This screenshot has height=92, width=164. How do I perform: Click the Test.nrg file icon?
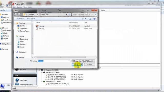click(37, 26)
